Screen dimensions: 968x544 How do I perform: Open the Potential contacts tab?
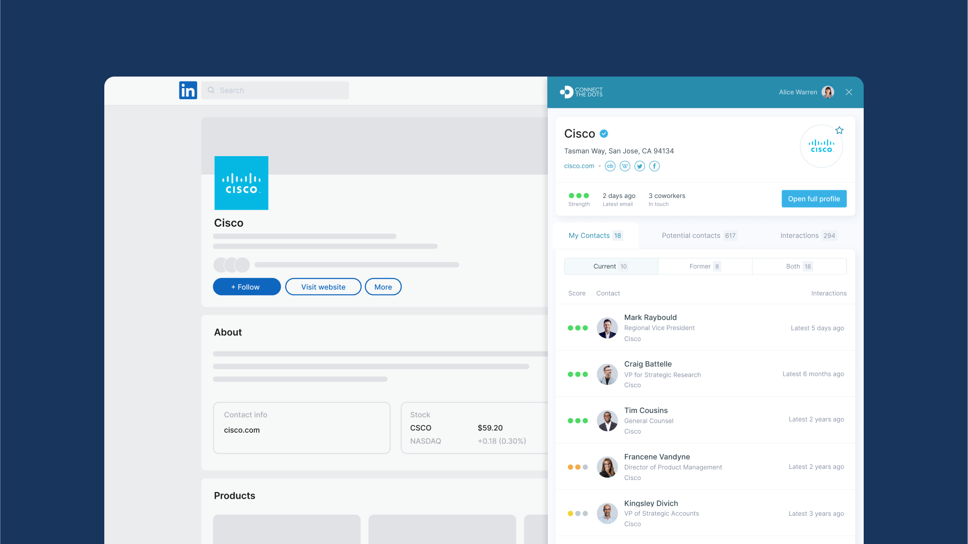698,236
